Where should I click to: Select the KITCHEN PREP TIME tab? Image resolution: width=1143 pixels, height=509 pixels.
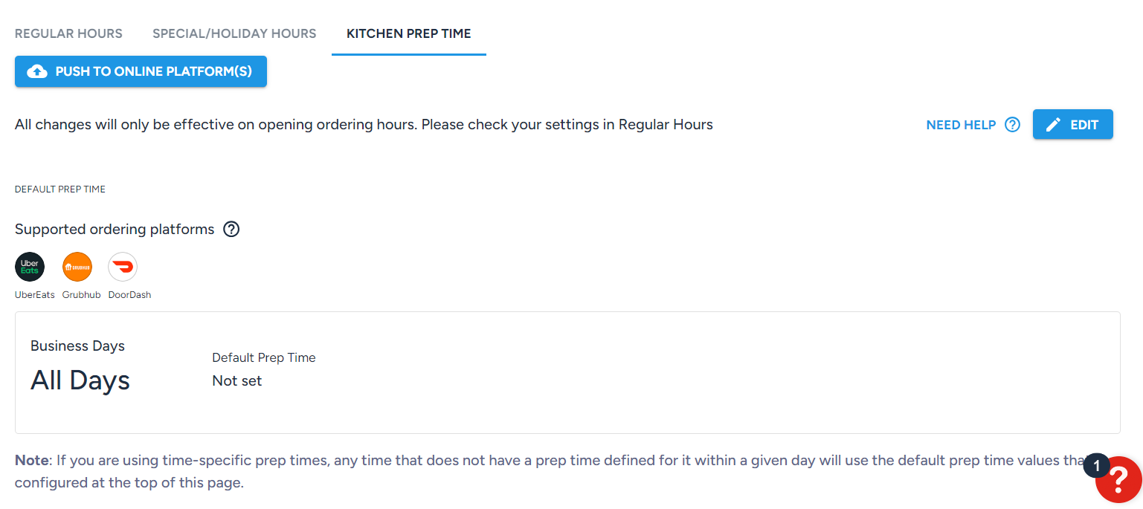tap(408, 33)
